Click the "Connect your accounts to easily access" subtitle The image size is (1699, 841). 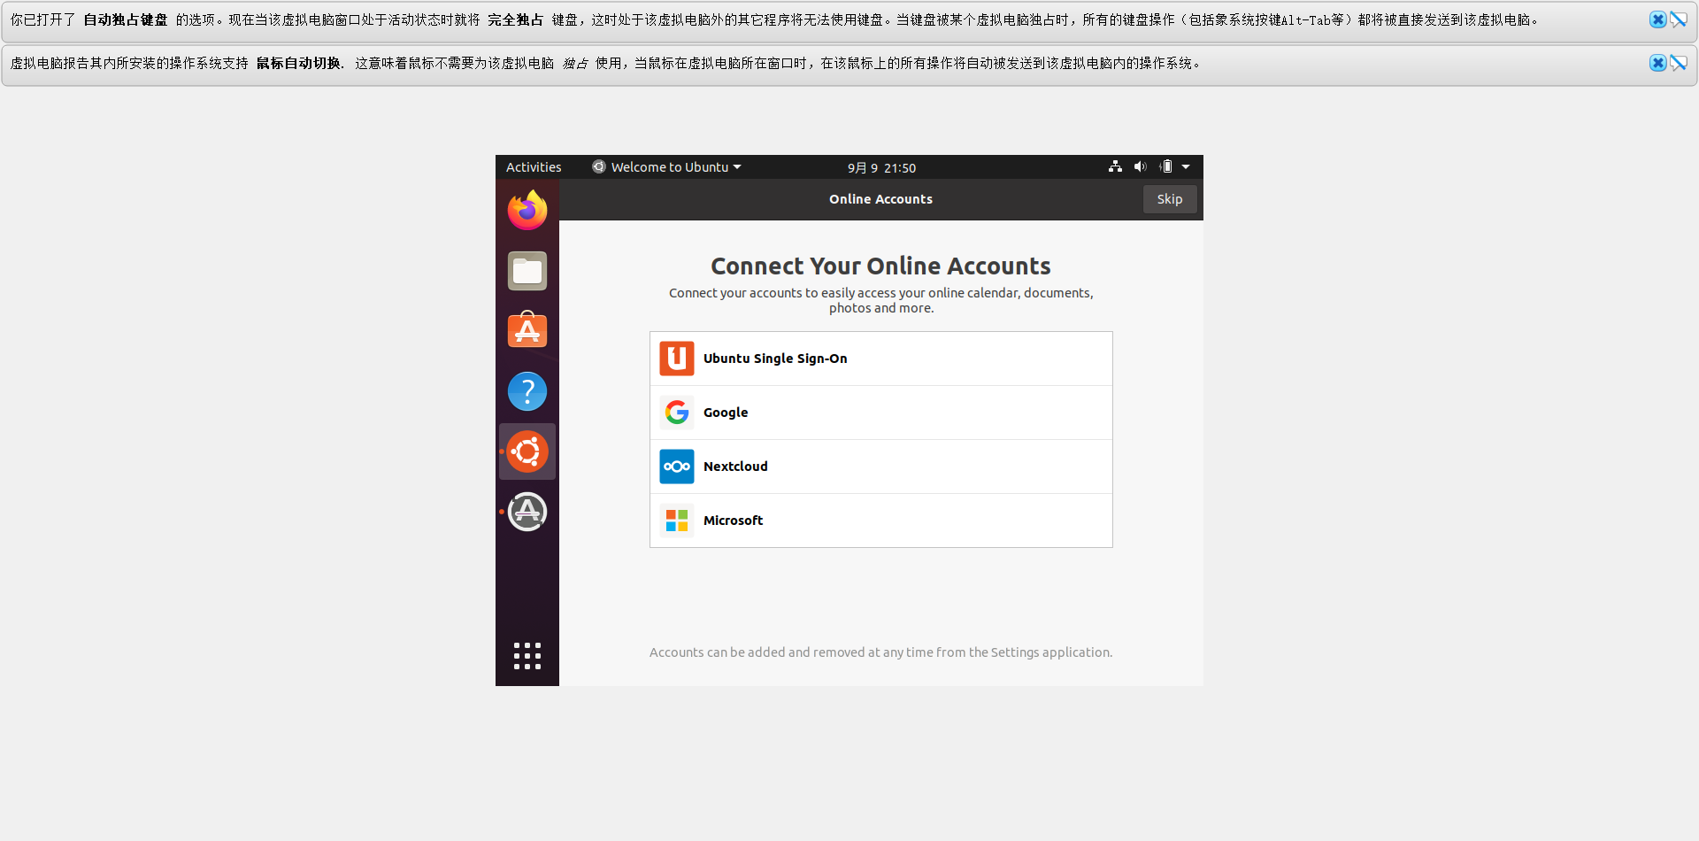[x=881, y=300]
